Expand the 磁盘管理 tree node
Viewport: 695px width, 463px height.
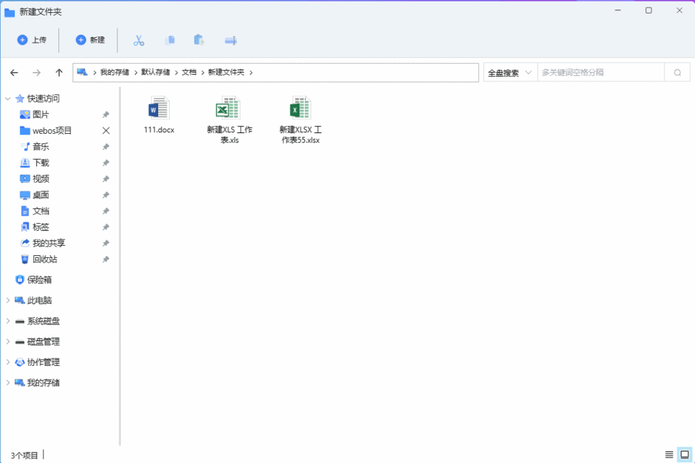(x=7, y=341)
